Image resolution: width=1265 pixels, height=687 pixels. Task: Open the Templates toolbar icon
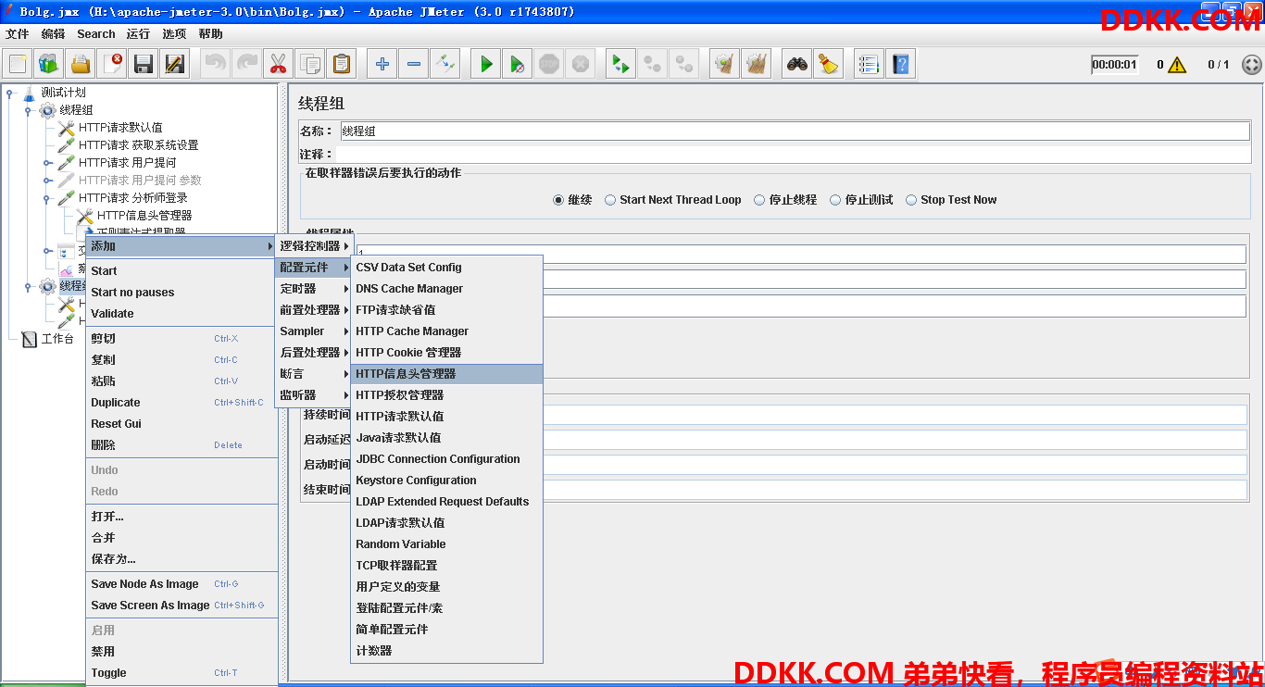click(x=50, y=64)
